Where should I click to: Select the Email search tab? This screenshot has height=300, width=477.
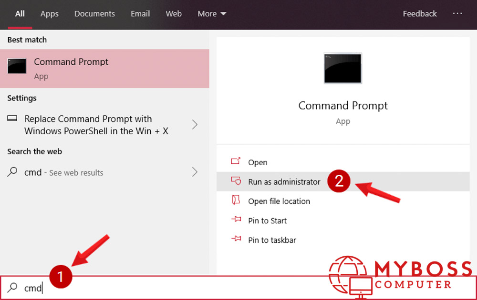(140, 14)
